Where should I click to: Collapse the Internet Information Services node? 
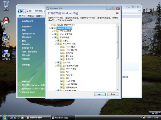[50, 28]
